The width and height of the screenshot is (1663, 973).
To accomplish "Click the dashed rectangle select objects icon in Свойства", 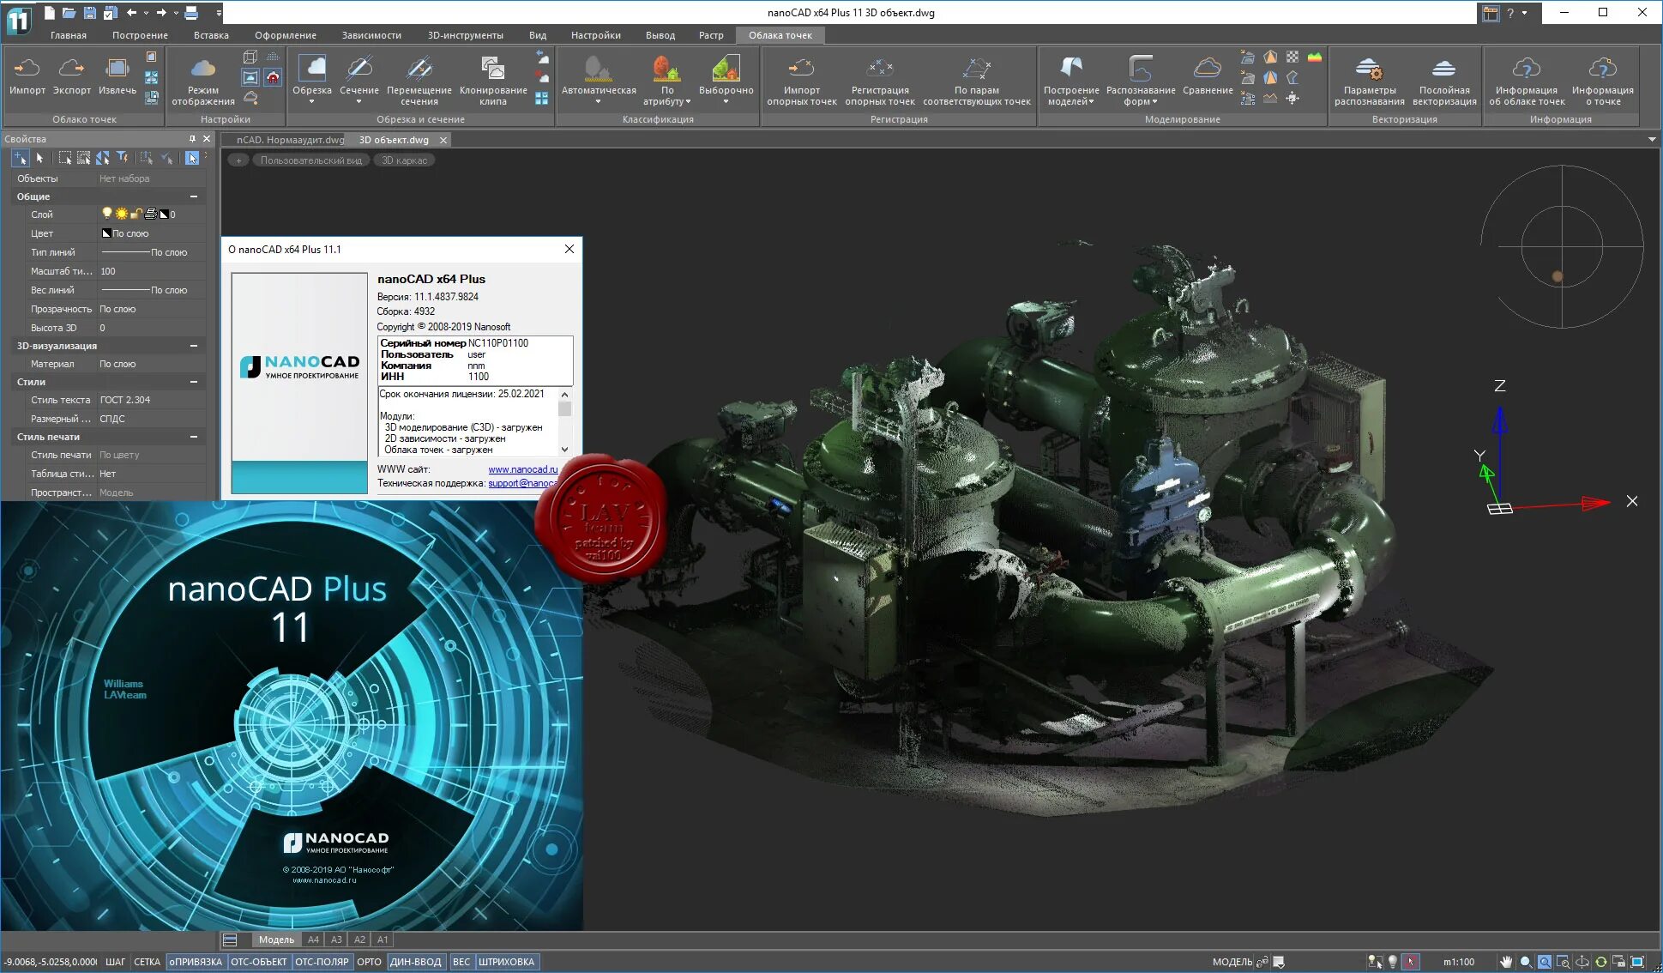I will tap(64, 158).
